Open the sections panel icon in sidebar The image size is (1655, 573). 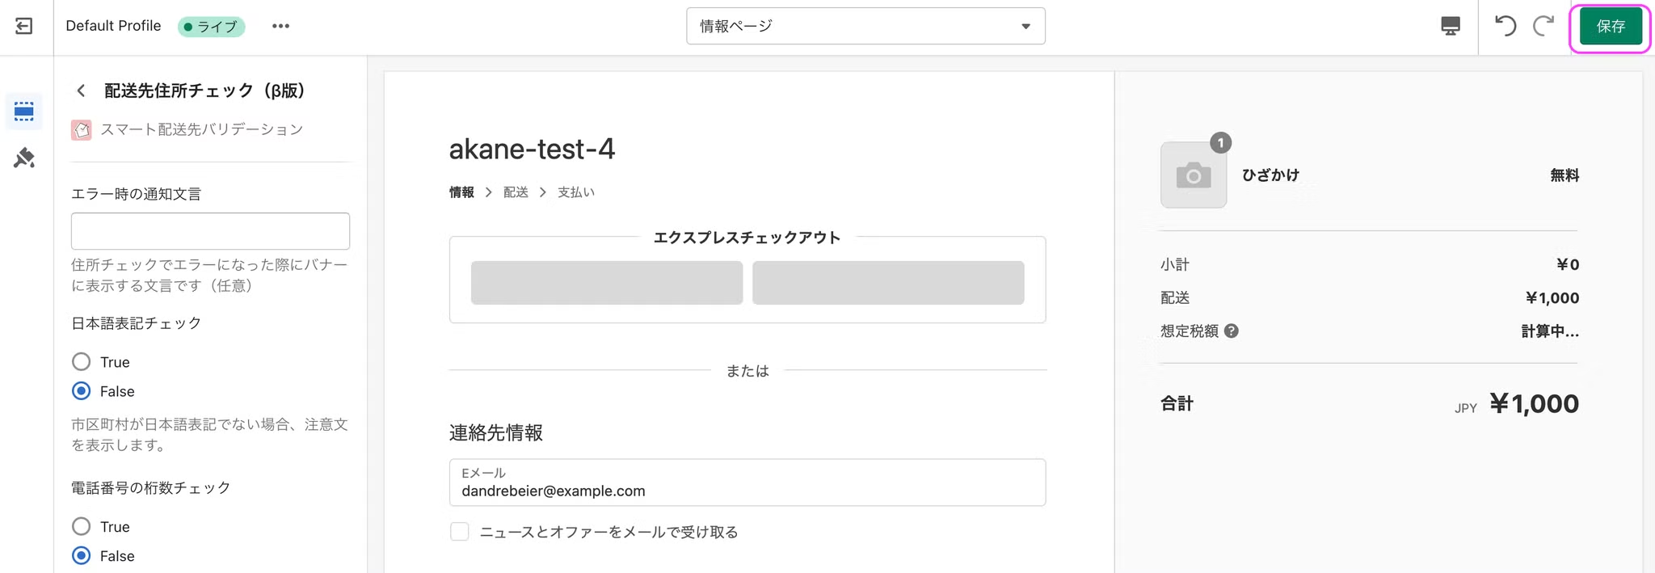(x=24, y=112)
